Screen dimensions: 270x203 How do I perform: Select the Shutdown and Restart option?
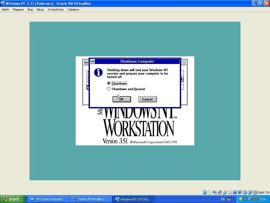click(x=126, y=89)
